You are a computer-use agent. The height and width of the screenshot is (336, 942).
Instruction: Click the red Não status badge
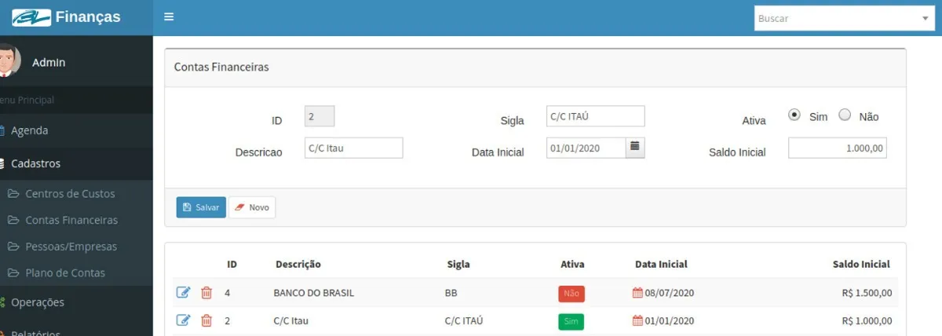click(x=571, y=294)
